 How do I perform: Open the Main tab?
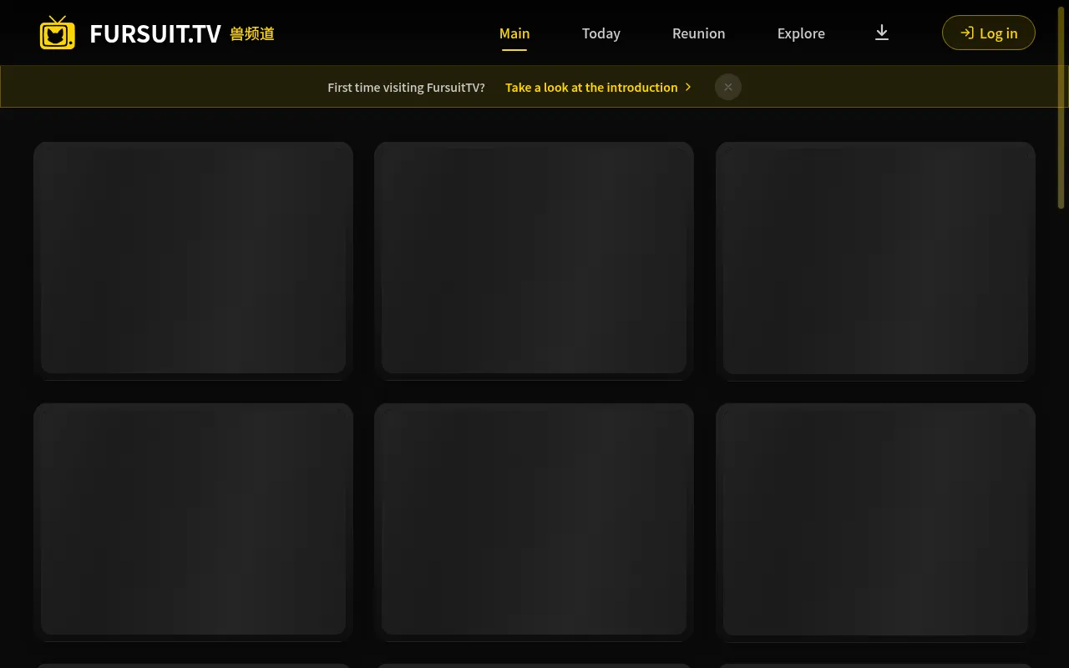(514, 33)
